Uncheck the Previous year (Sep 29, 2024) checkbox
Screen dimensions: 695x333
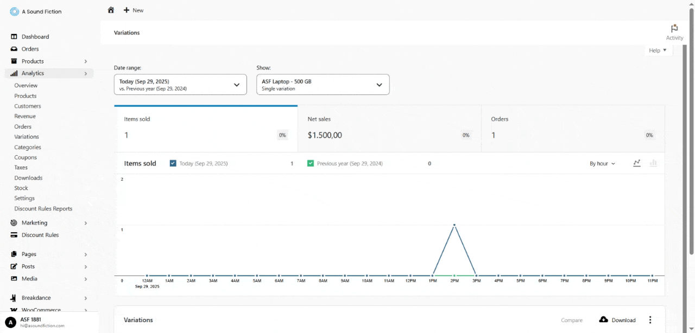coord(311,163)
